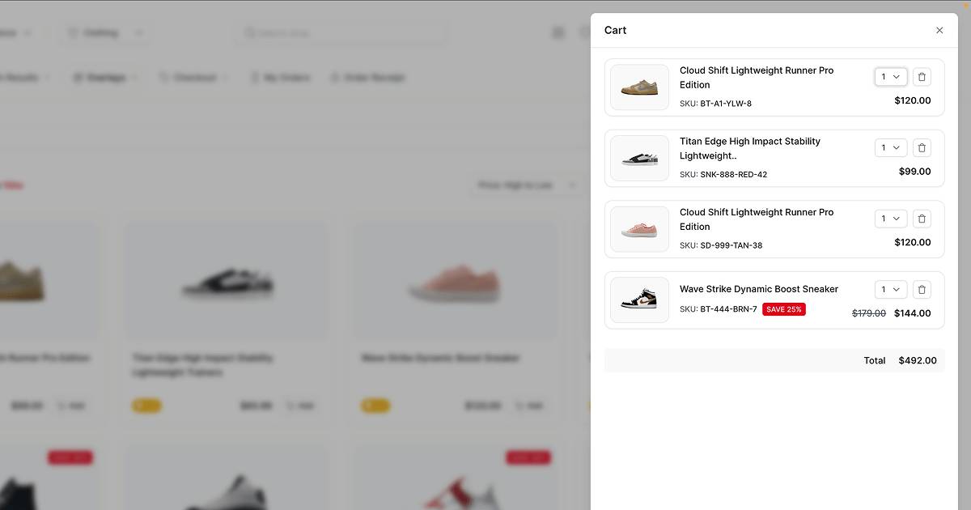Expand the Titan Edge quantity selector
971x510 pixels.
(890, 148)
